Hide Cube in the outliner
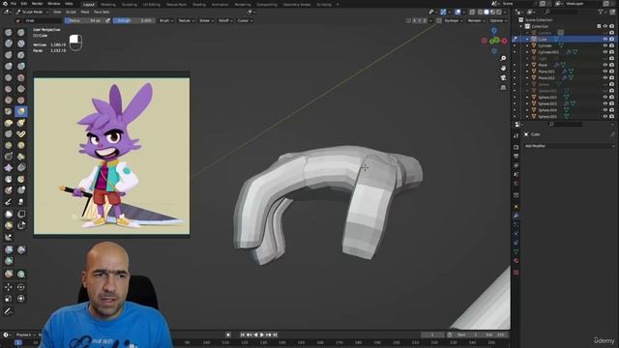Screen dimensions: 619x348 pyautogui.click(x=605, y=39)
